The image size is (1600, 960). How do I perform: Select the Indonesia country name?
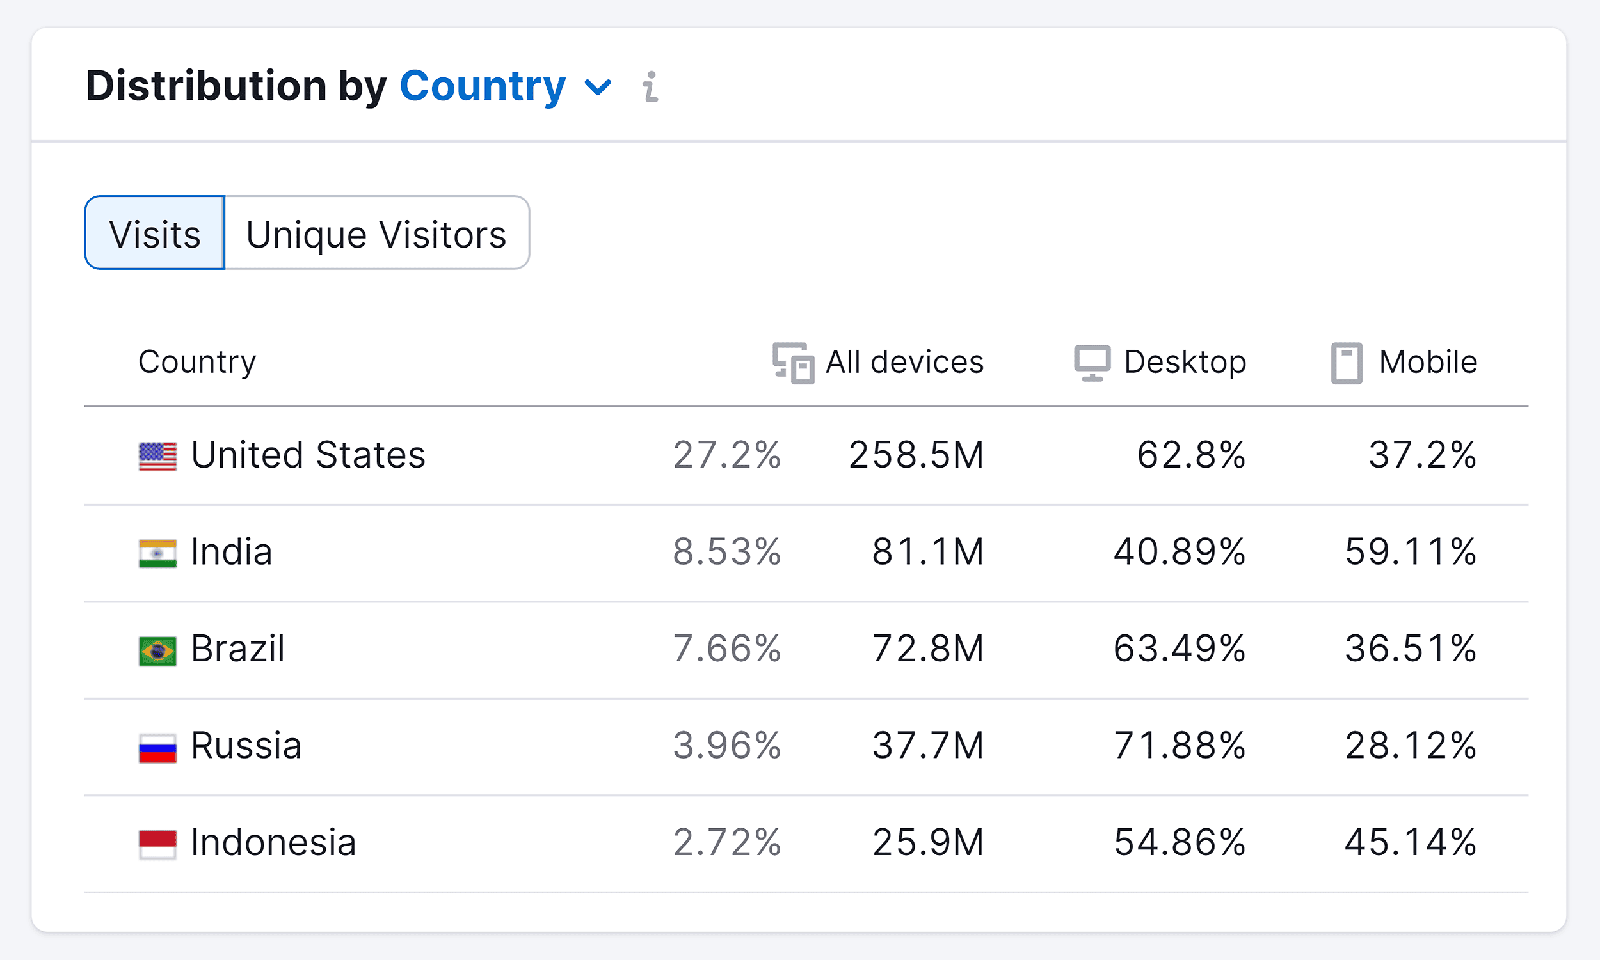[273, 842]
